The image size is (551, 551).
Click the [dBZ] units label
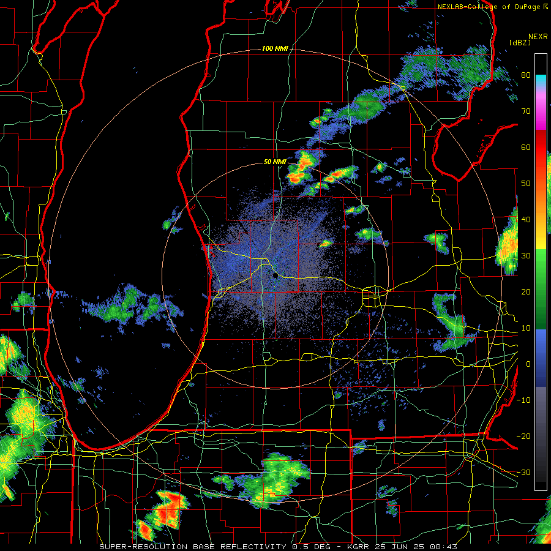pyautogui.click(x=520, y=42)
